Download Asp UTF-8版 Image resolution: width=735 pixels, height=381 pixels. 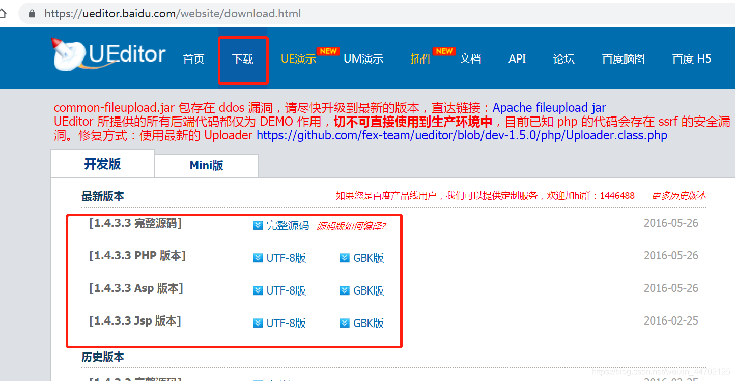tap(286, 291)
